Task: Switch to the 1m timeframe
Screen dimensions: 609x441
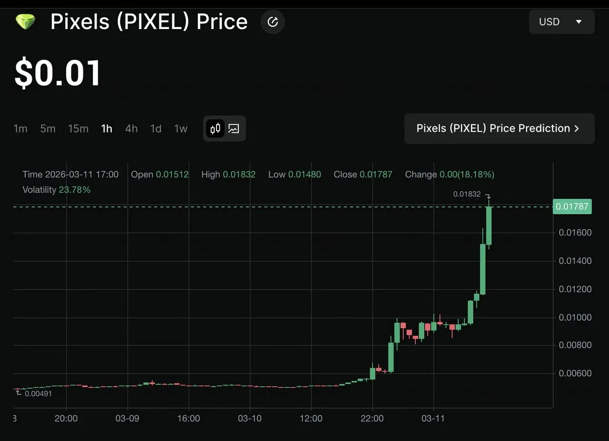Action: [x=20, y=128]
